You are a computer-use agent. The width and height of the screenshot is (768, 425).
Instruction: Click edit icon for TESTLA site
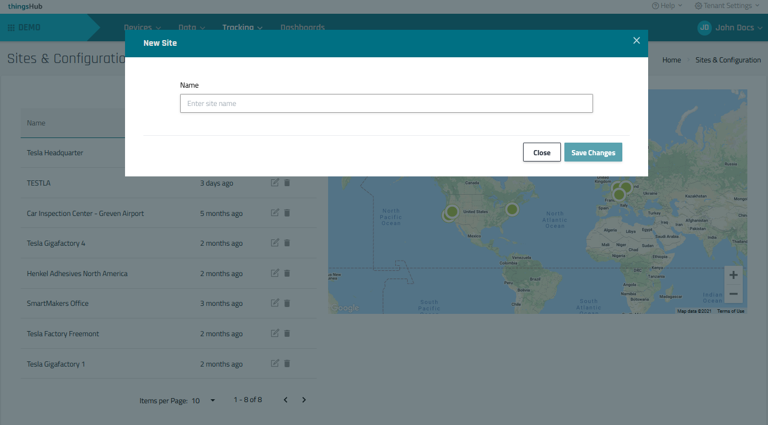pyautogui.click(x=275, y=183)
